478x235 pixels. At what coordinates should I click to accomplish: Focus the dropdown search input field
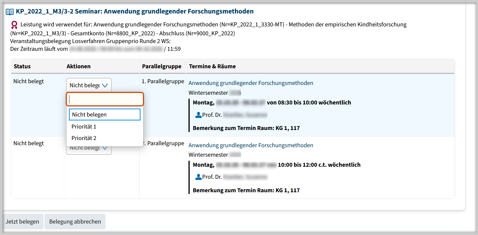[105, 99]
